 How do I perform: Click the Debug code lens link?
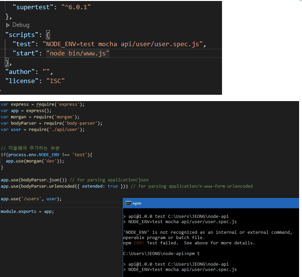click(21, 25)
